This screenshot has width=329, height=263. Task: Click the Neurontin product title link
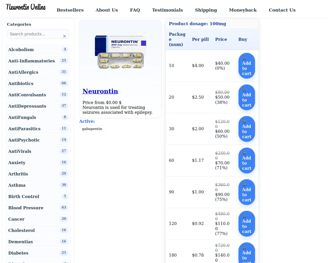100,91
